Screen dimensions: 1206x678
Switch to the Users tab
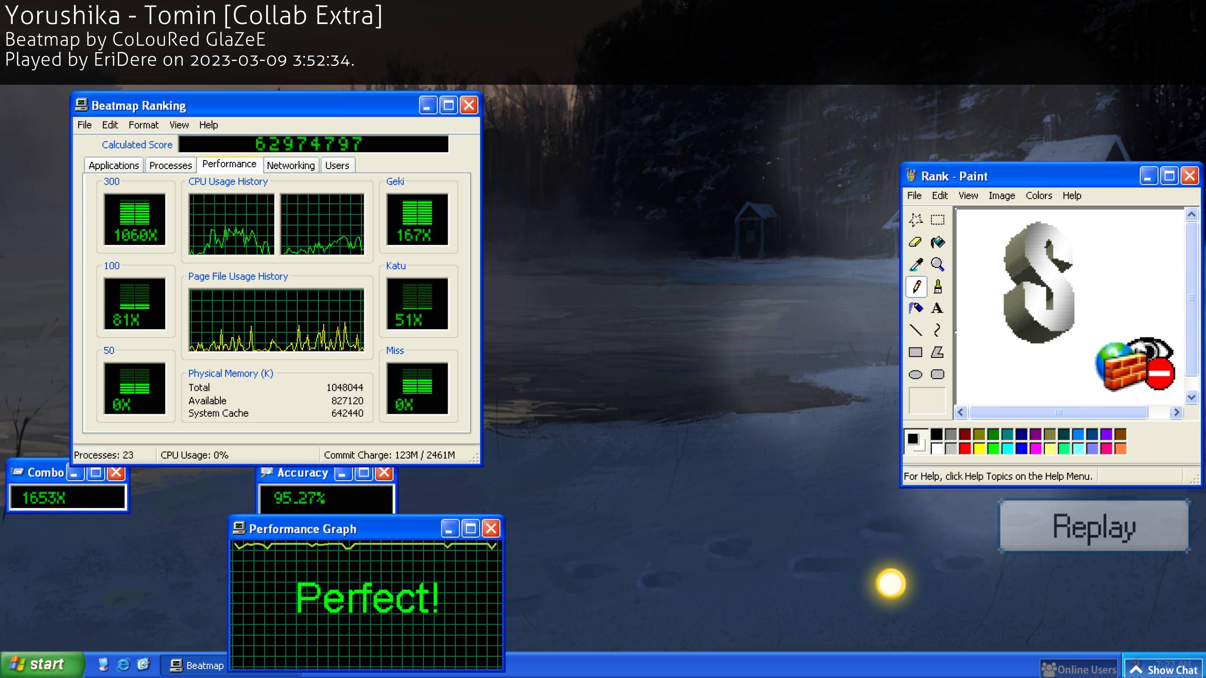(337, 165)
